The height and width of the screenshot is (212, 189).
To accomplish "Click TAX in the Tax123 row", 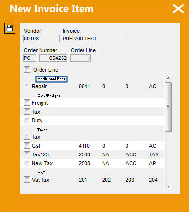I will pyautogui.click(x=154, y=154).
